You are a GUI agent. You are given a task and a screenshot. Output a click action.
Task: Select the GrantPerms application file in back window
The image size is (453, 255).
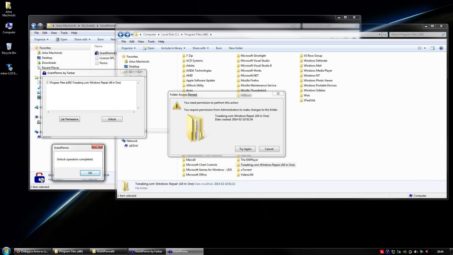105,53
